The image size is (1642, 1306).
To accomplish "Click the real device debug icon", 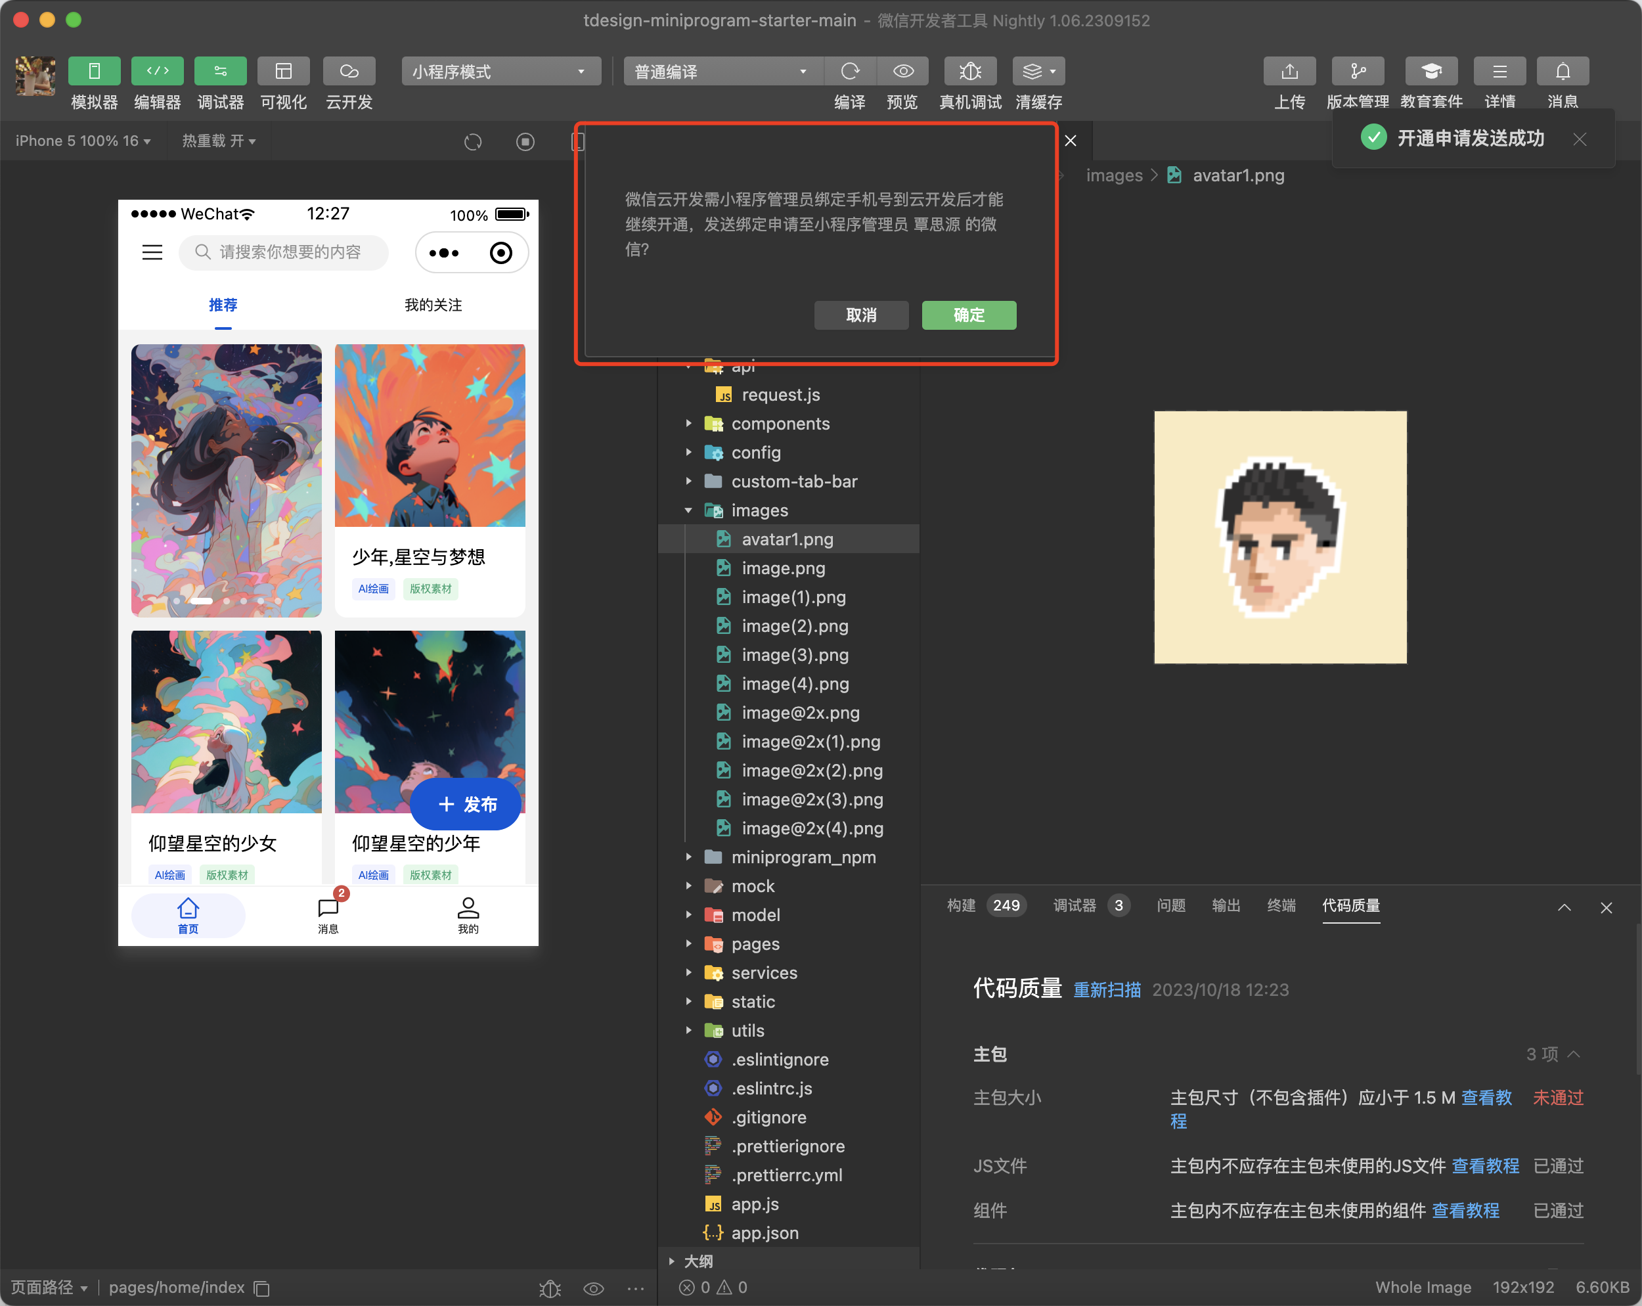I will [x=969, y=72].
